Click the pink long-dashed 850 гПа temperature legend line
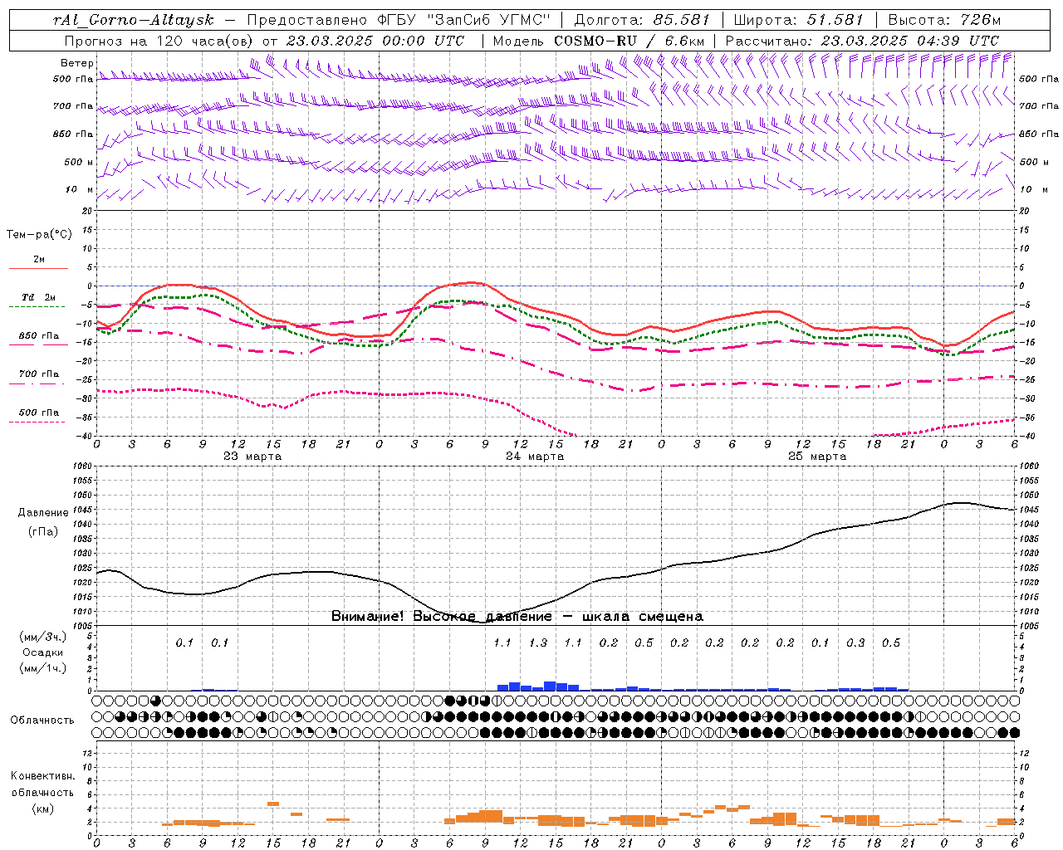Screen dimensions: 1063x850 37,344
